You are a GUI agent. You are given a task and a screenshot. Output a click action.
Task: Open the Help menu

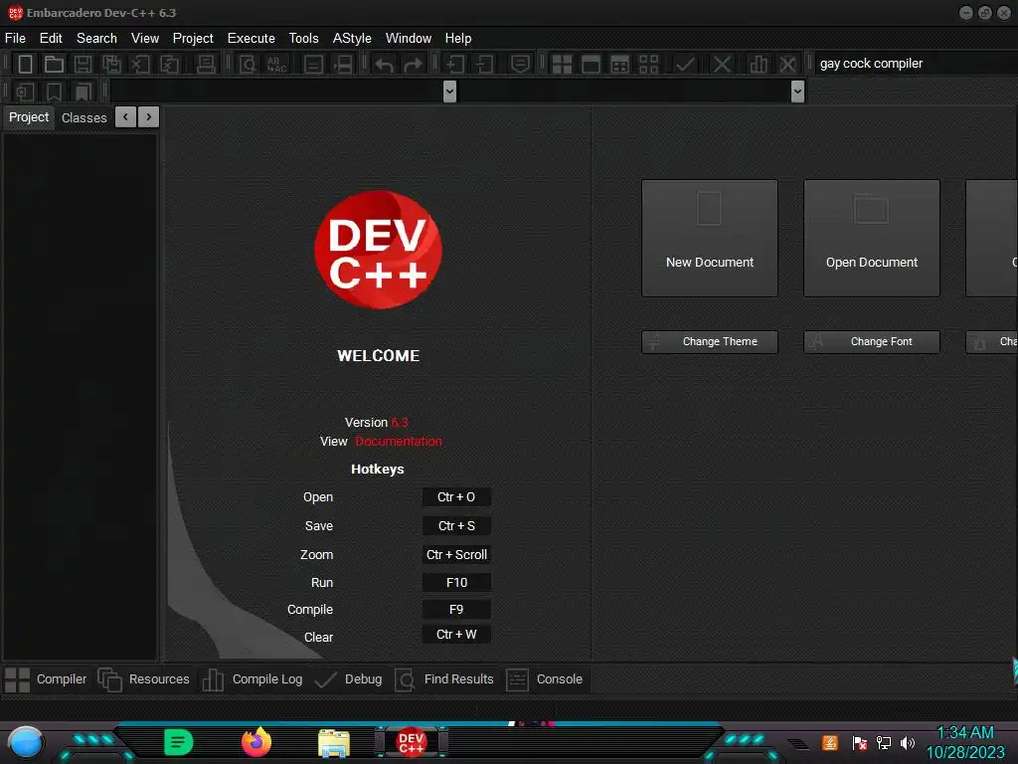point(457,39)
